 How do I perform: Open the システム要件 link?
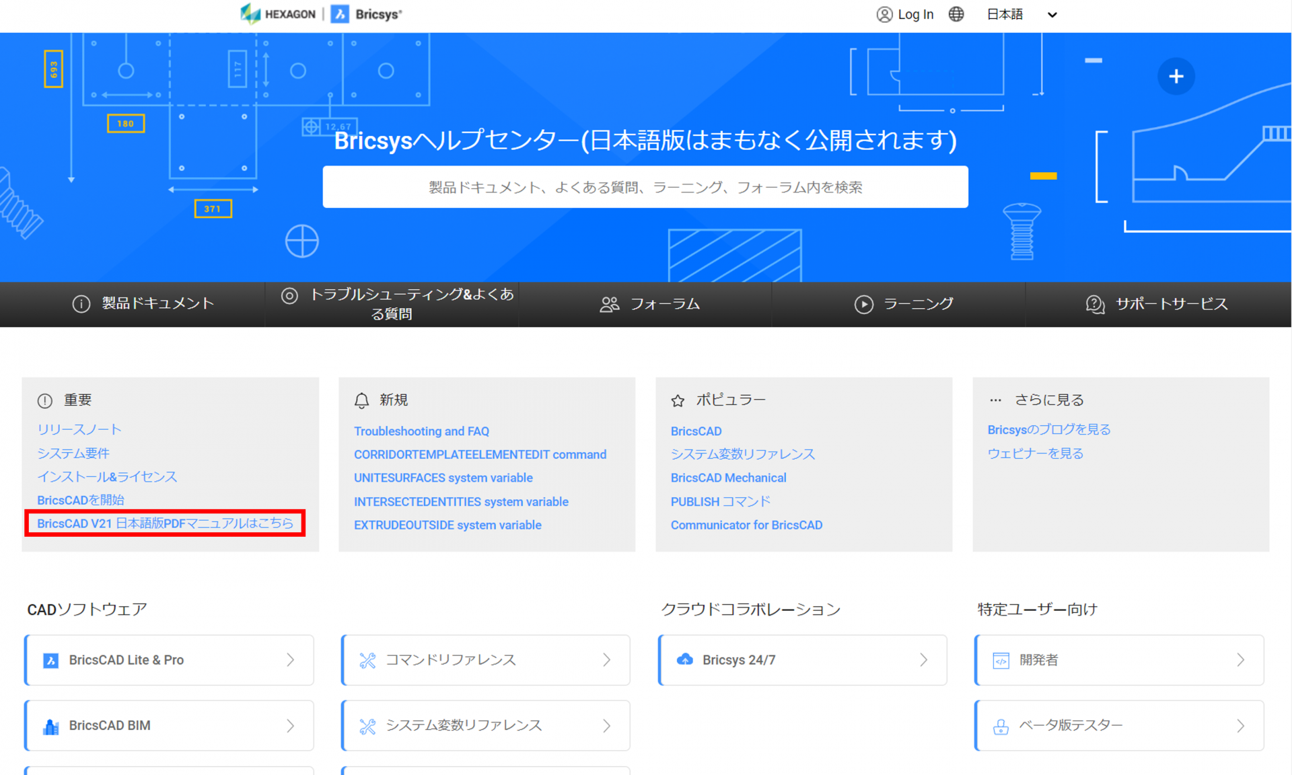(x=73, y=453)
